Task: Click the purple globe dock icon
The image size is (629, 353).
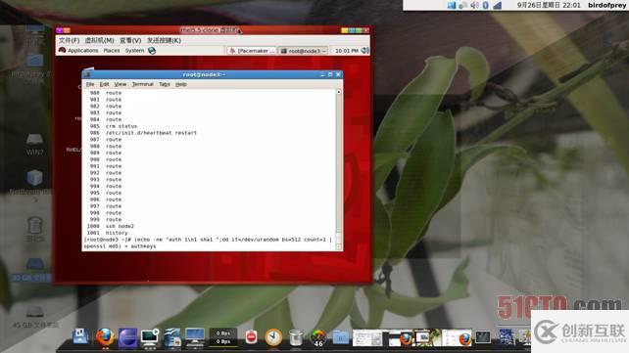Action: click(x=127, y=337)
